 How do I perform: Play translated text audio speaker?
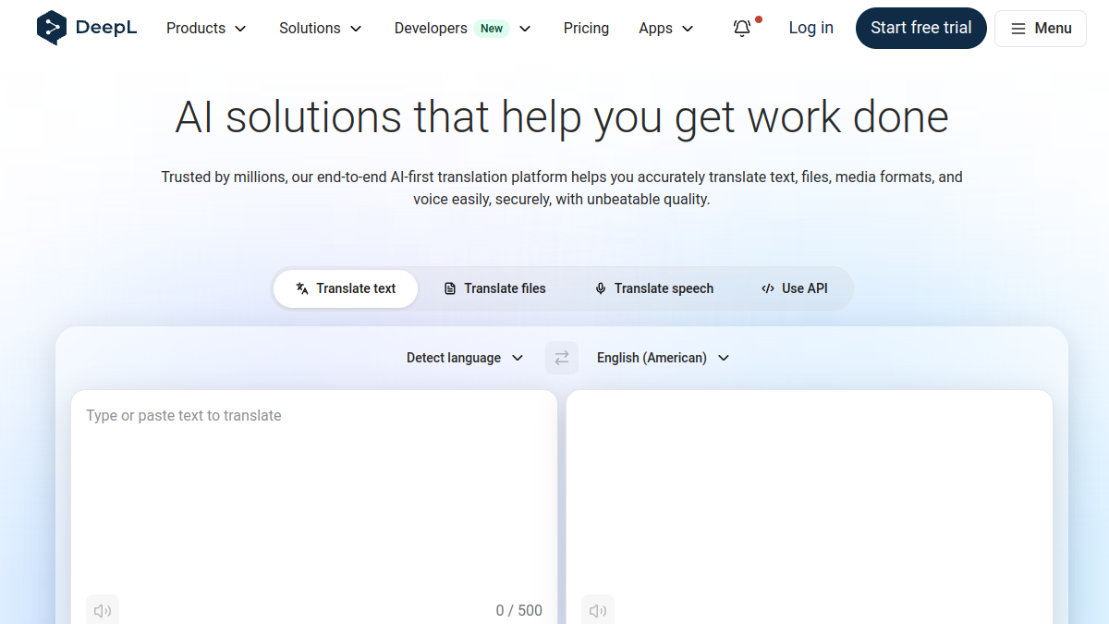point(598,610)
